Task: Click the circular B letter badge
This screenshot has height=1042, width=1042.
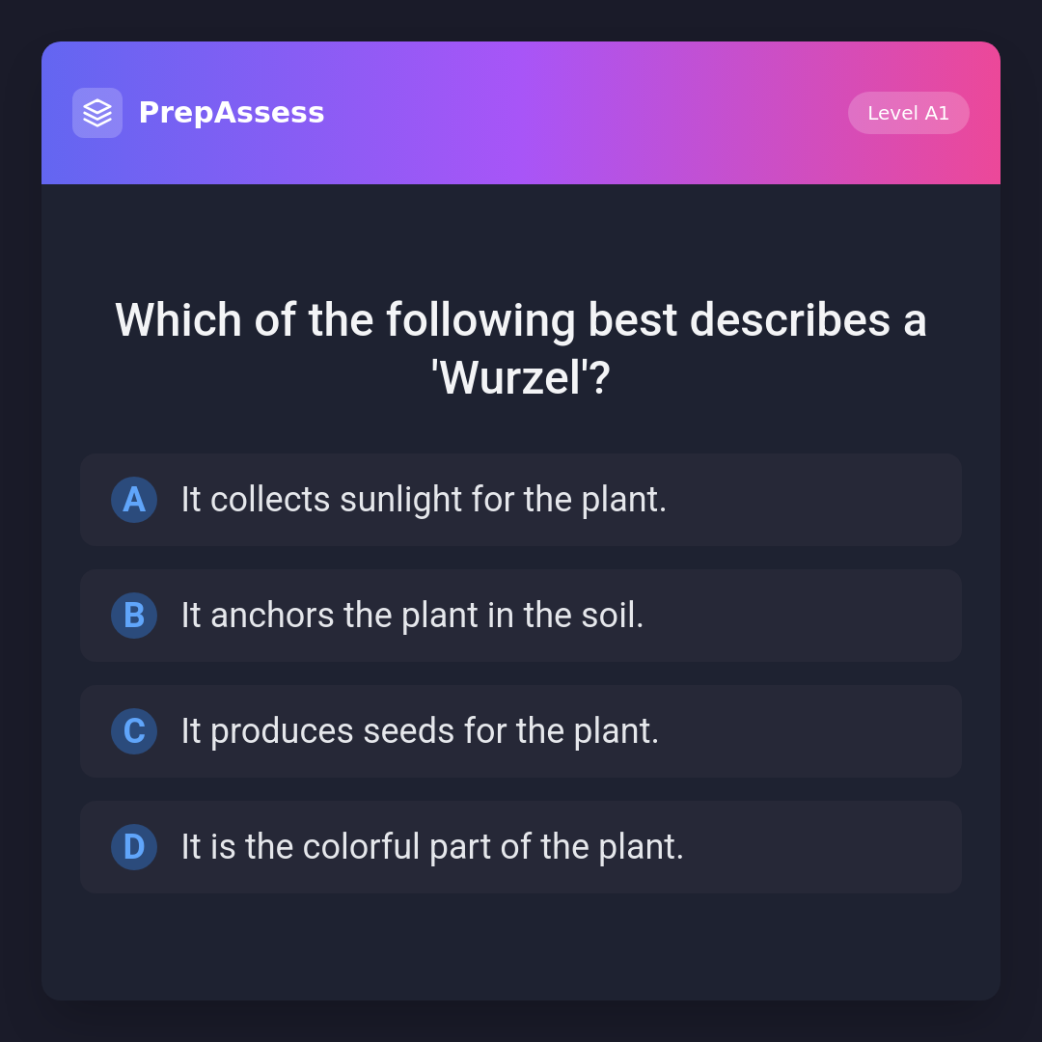Action: pyautogui.click(x=134, y=616)
